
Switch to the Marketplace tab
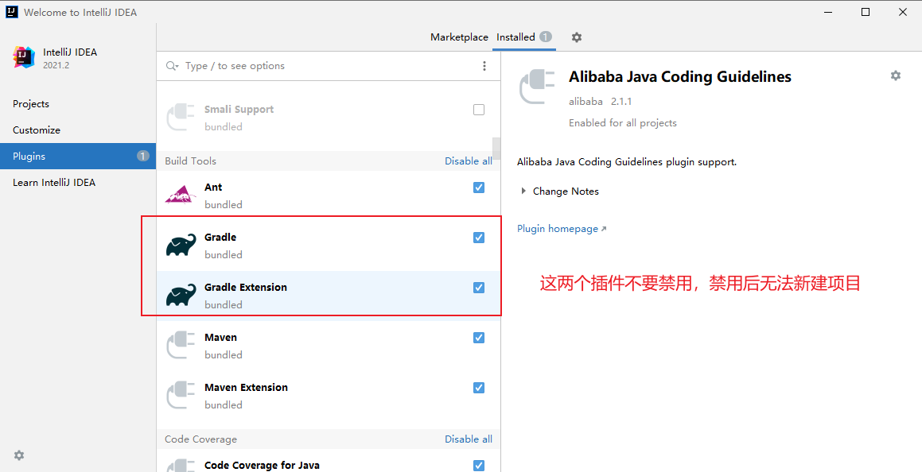pyautogui.click(x=459, y=37)
